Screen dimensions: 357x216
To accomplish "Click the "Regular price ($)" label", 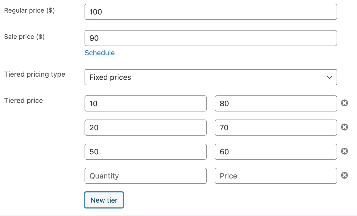I will click(30, 10).
